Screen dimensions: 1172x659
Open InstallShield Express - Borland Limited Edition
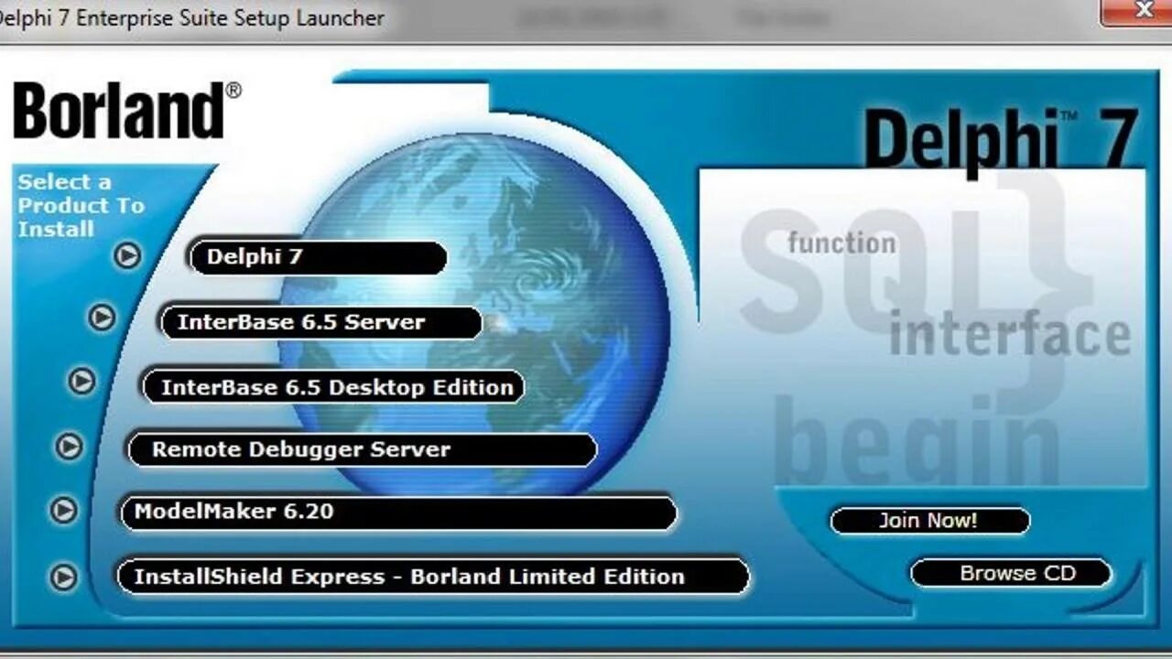coord(433,577)
